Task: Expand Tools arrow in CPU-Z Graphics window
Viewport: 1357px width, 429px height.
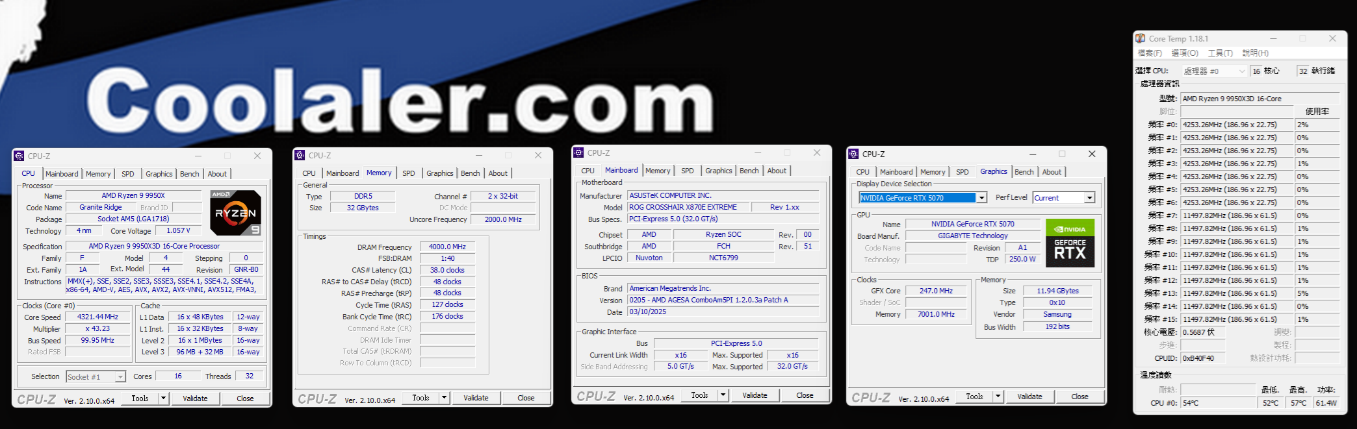Action: click(x=998, y=397)
